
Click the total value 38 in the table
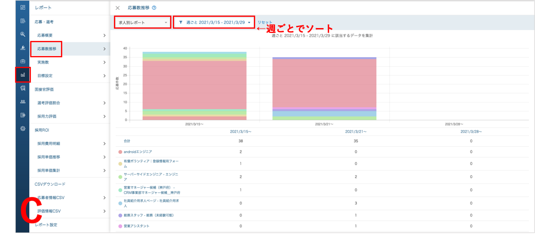click(240, 141)
